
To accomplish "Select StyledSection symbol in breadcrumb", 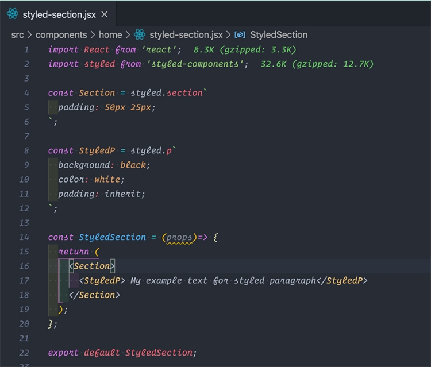I will tap(279, 35).
